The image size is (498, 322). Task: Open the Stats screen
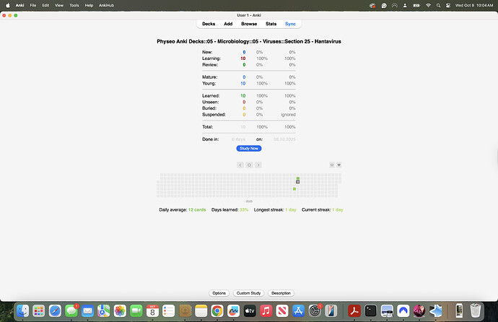(271, 24)
